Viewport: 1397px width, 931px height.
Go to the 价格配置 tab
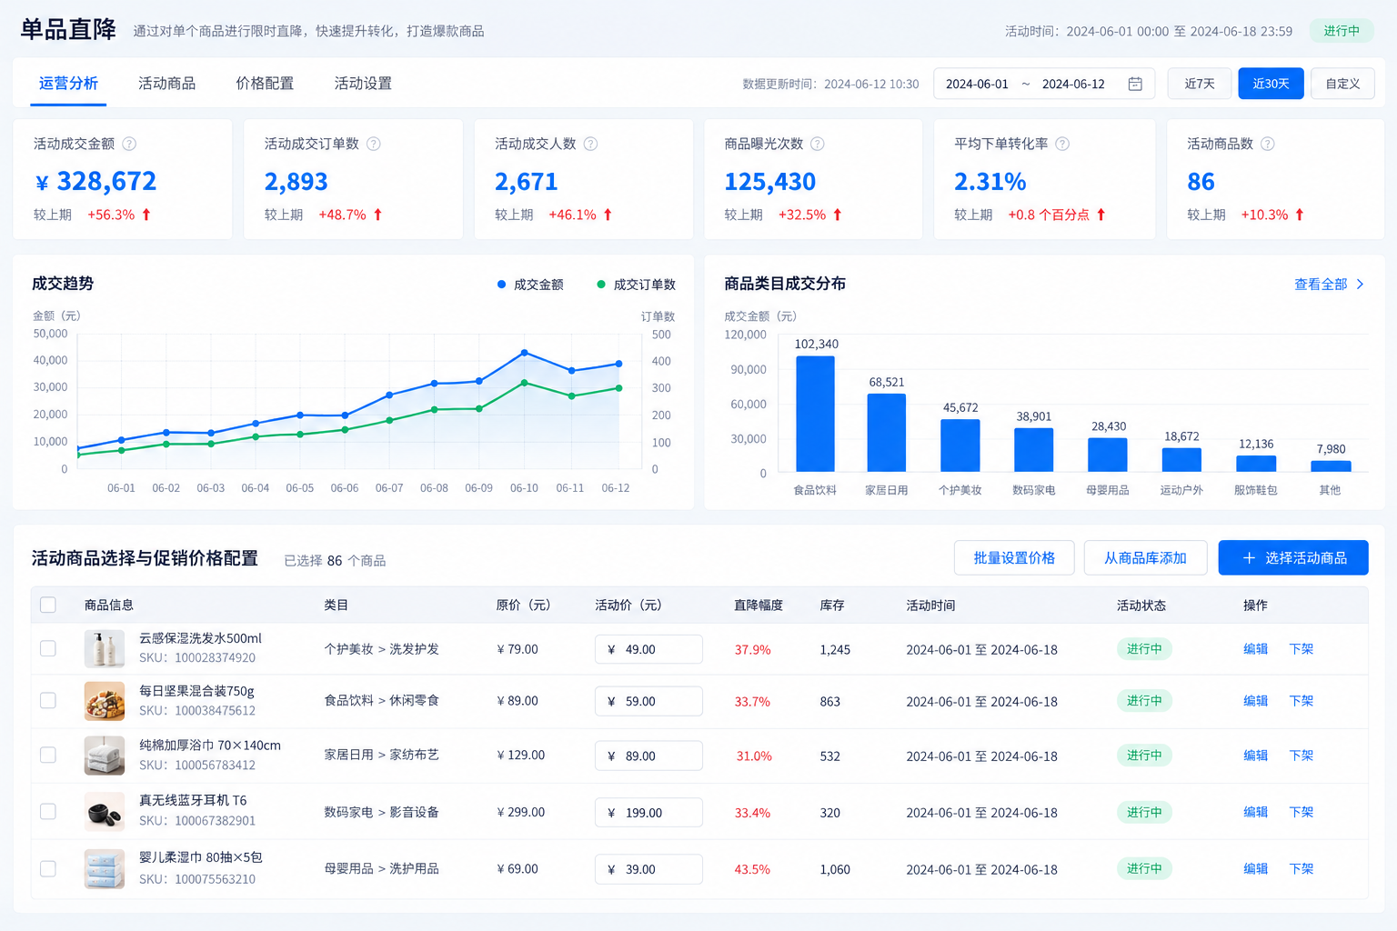pyautogui.click(x=265, y=84)
